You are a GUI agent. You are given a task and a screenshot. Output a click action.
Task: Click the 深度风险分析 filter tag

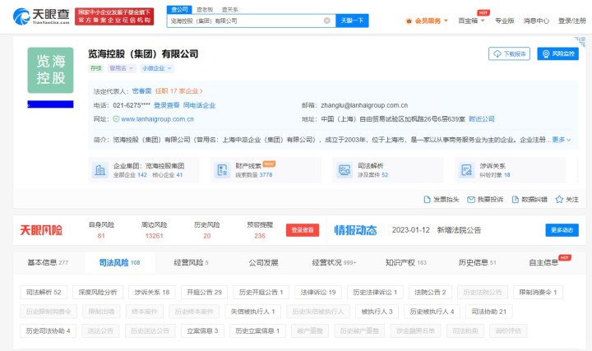[98, 292]
